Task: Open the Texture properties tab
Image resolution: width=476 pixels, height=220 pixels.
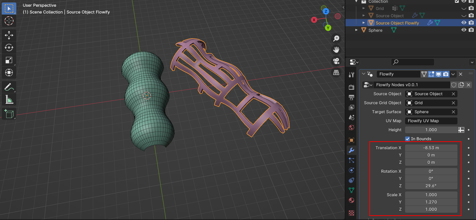Action: point(351,213)
